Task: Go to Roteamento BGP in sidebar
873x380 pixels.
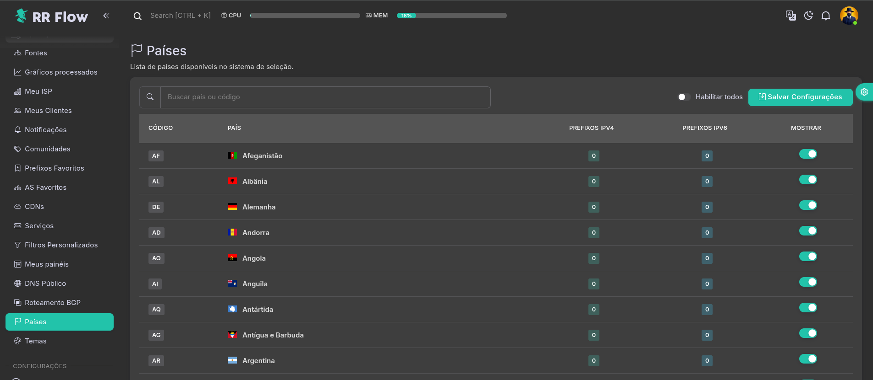Action: coord(53,303)
